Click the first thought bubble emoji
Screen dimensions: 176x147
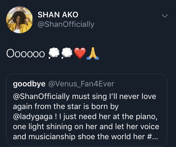[x=54, y=53]
